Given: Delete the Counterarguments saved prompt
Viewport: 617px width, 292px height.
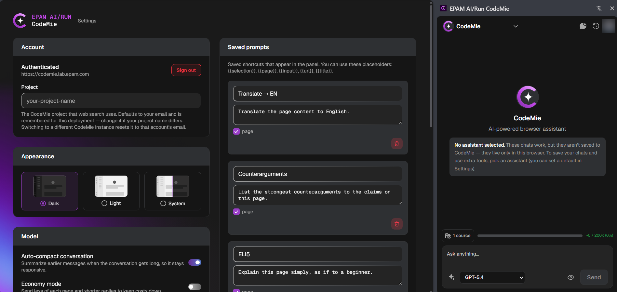Looking at the screenshot, I should [x=396, y=224].
